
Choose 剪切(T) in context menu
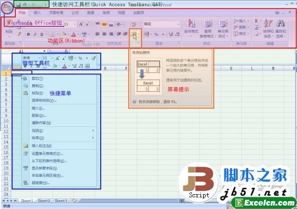click(x=59, y=79)
